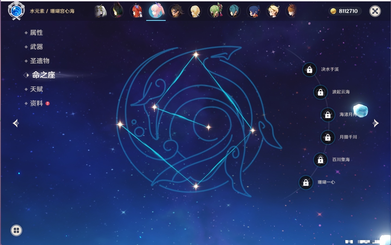Open the locked 珊瑚一心 constellation node

(306, 183)
